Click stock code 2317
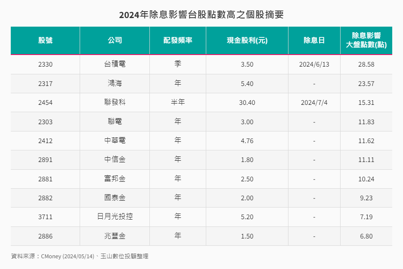The height and width of the screenshot is (269, 403). point(45,84)
